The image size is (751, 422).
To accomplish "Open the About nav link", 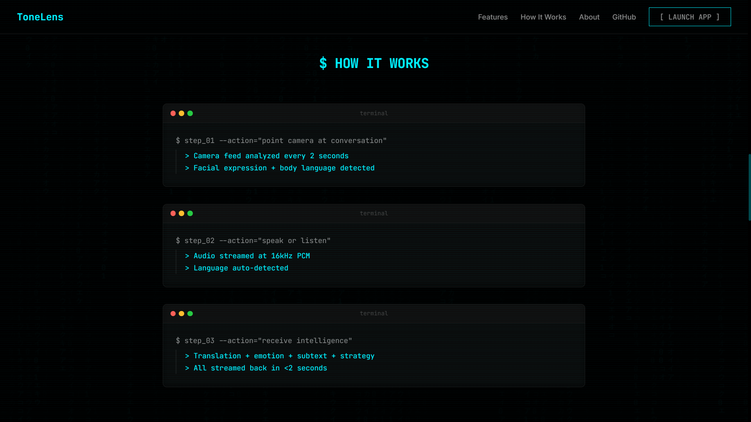I will 589,17.
